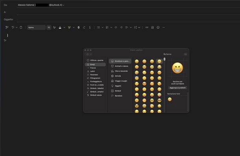Increase the paragraph indent
The width and height of the screenshot is (240, 156).
coord(122,28)
